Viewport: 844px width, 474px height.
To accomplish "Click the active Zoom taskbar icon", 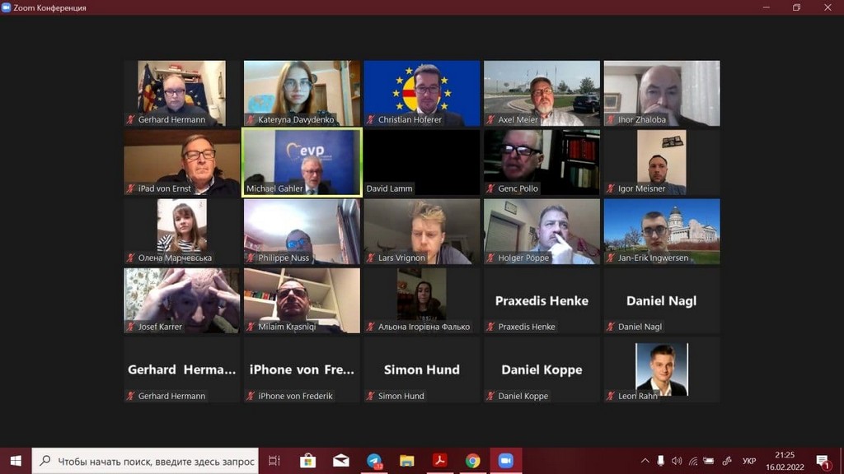I will (505, 461).
